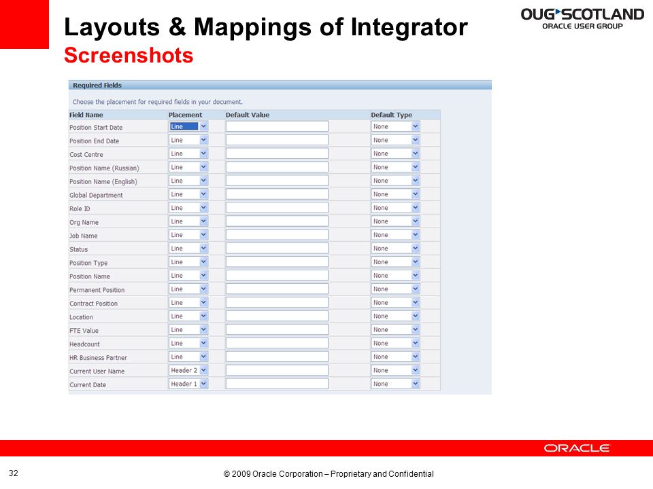
Task: Click the Default Type column header
Action: (392, 115)
